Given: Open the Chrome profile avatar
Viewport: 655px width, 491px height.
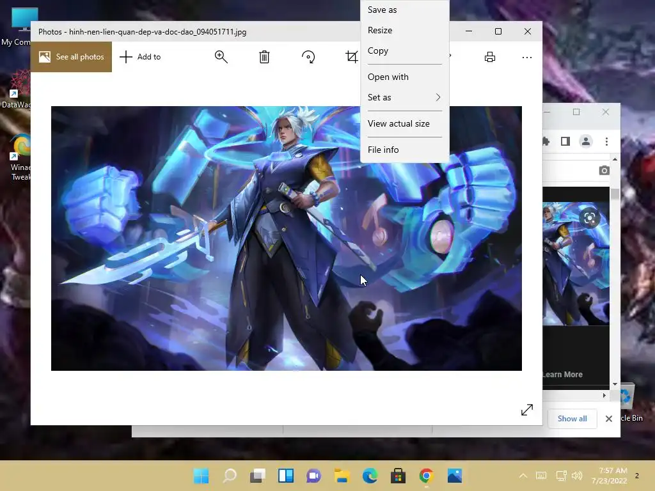Looking at the screenshot, I should (x=586, y=141).
